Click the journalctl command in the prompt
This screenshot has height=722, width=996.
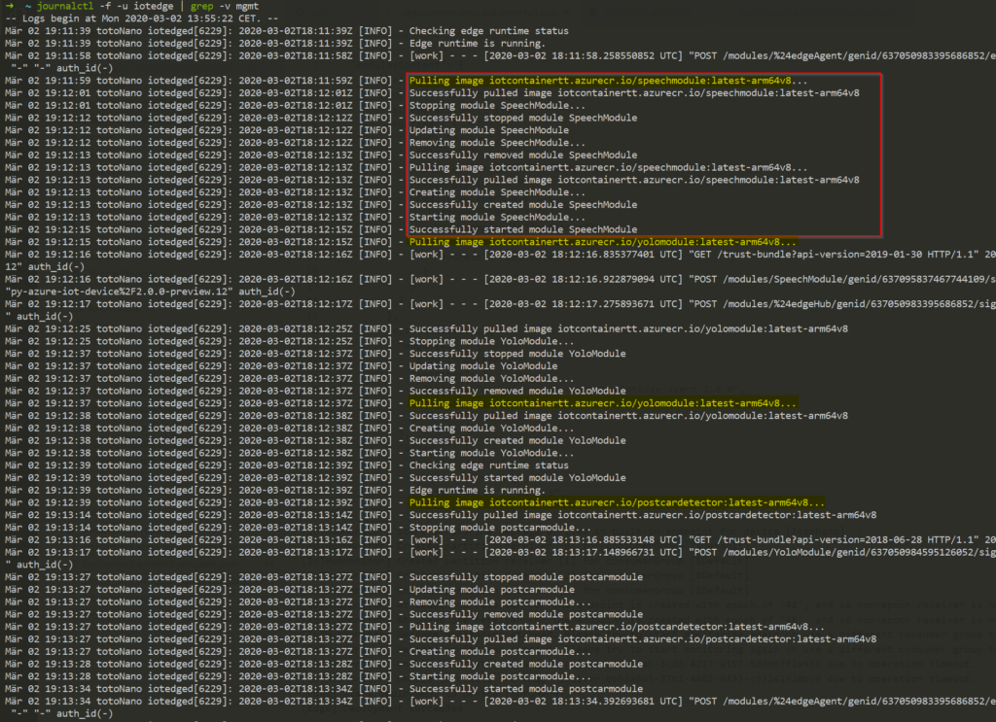click(x=65, y=7)
